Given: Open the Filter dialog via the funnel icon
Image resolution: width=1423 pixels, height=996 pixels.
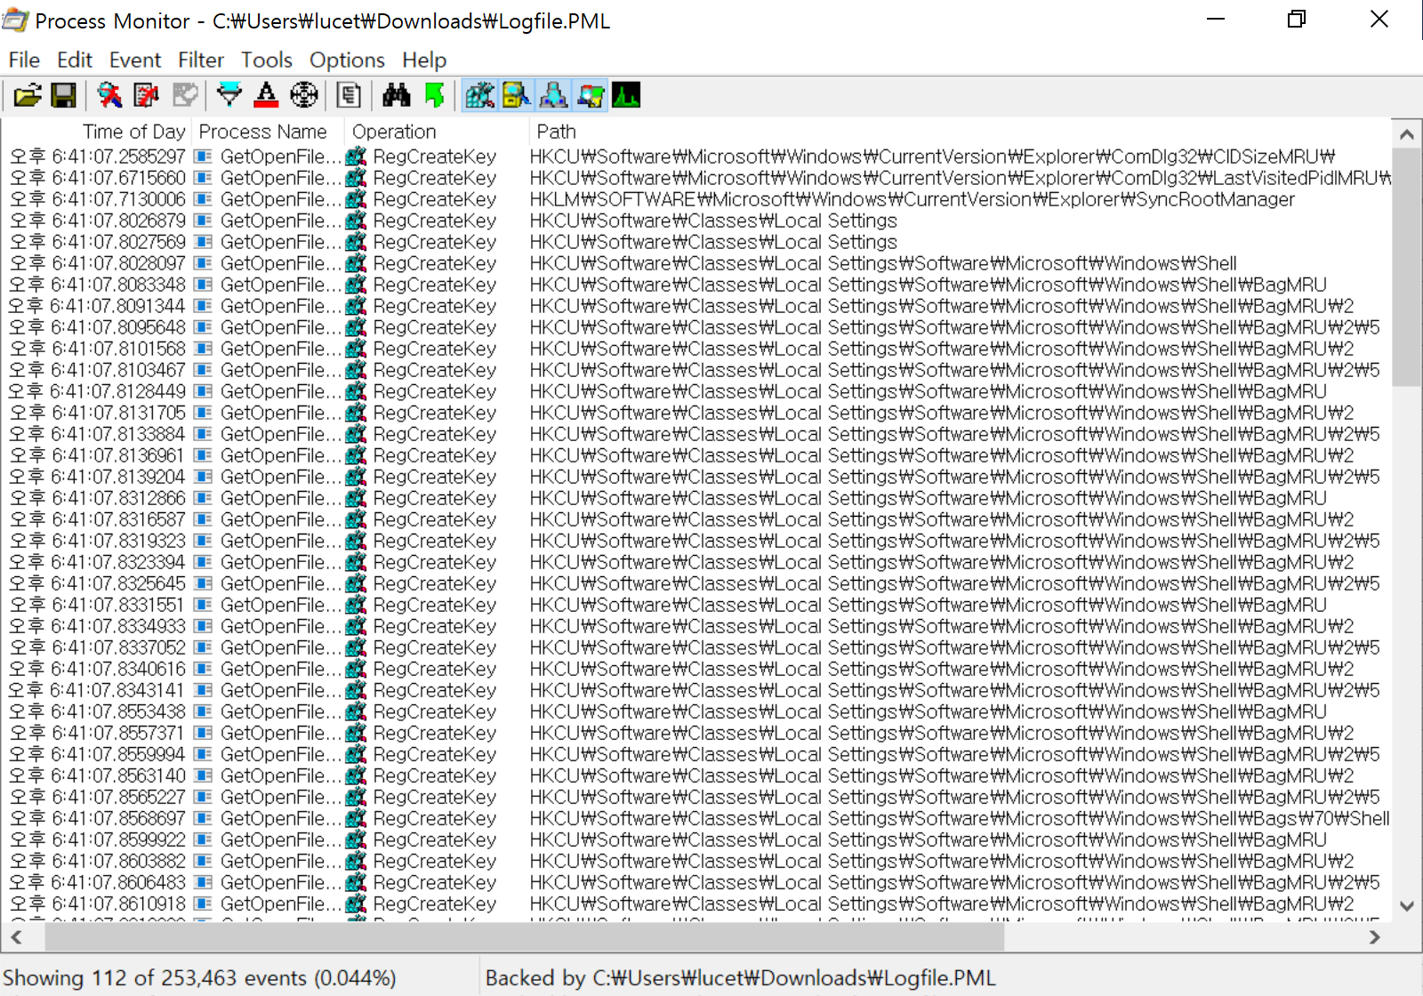Looking at the screenshot, I should click(x=229, y=95).
